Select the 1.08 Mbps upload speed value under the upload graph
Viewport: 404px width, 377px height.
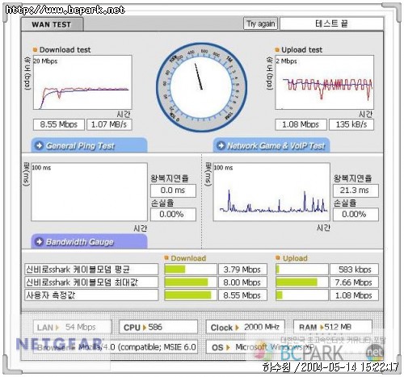point(301,124)
